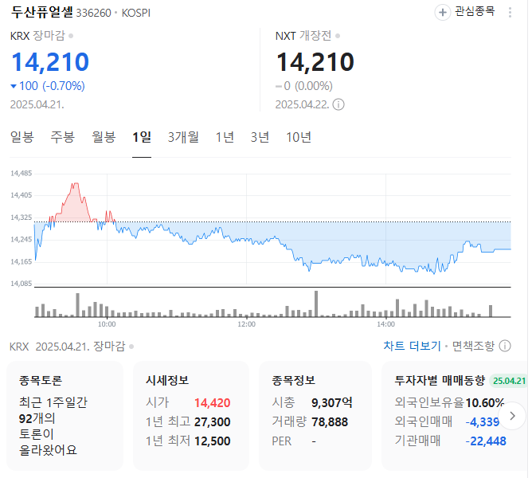Switch to the 일봉 chart tab
The width and height of the screenshot is (532, 478).
pyautogui.click(x=22, y=137)
